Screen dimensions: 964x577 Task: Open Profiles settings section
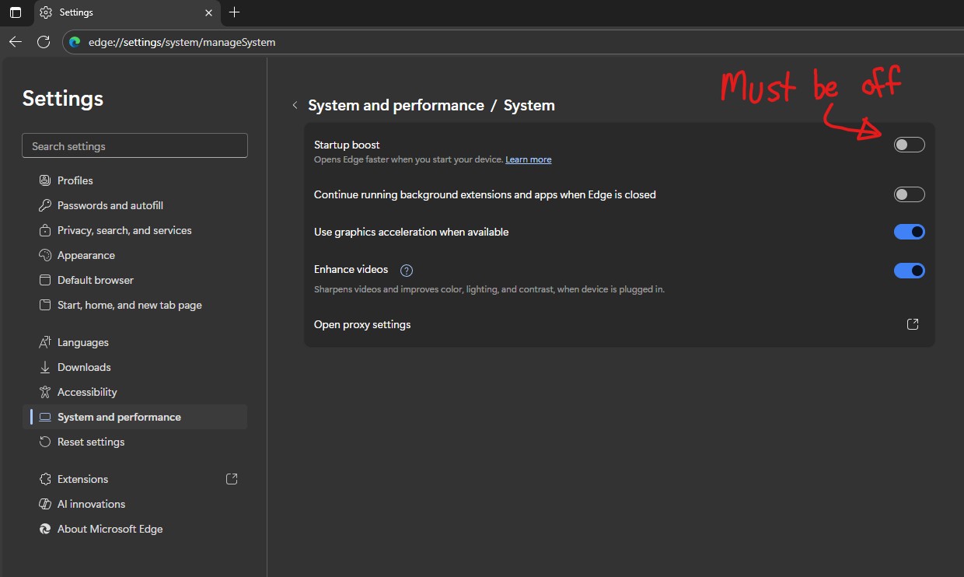(x=75, y=180)
